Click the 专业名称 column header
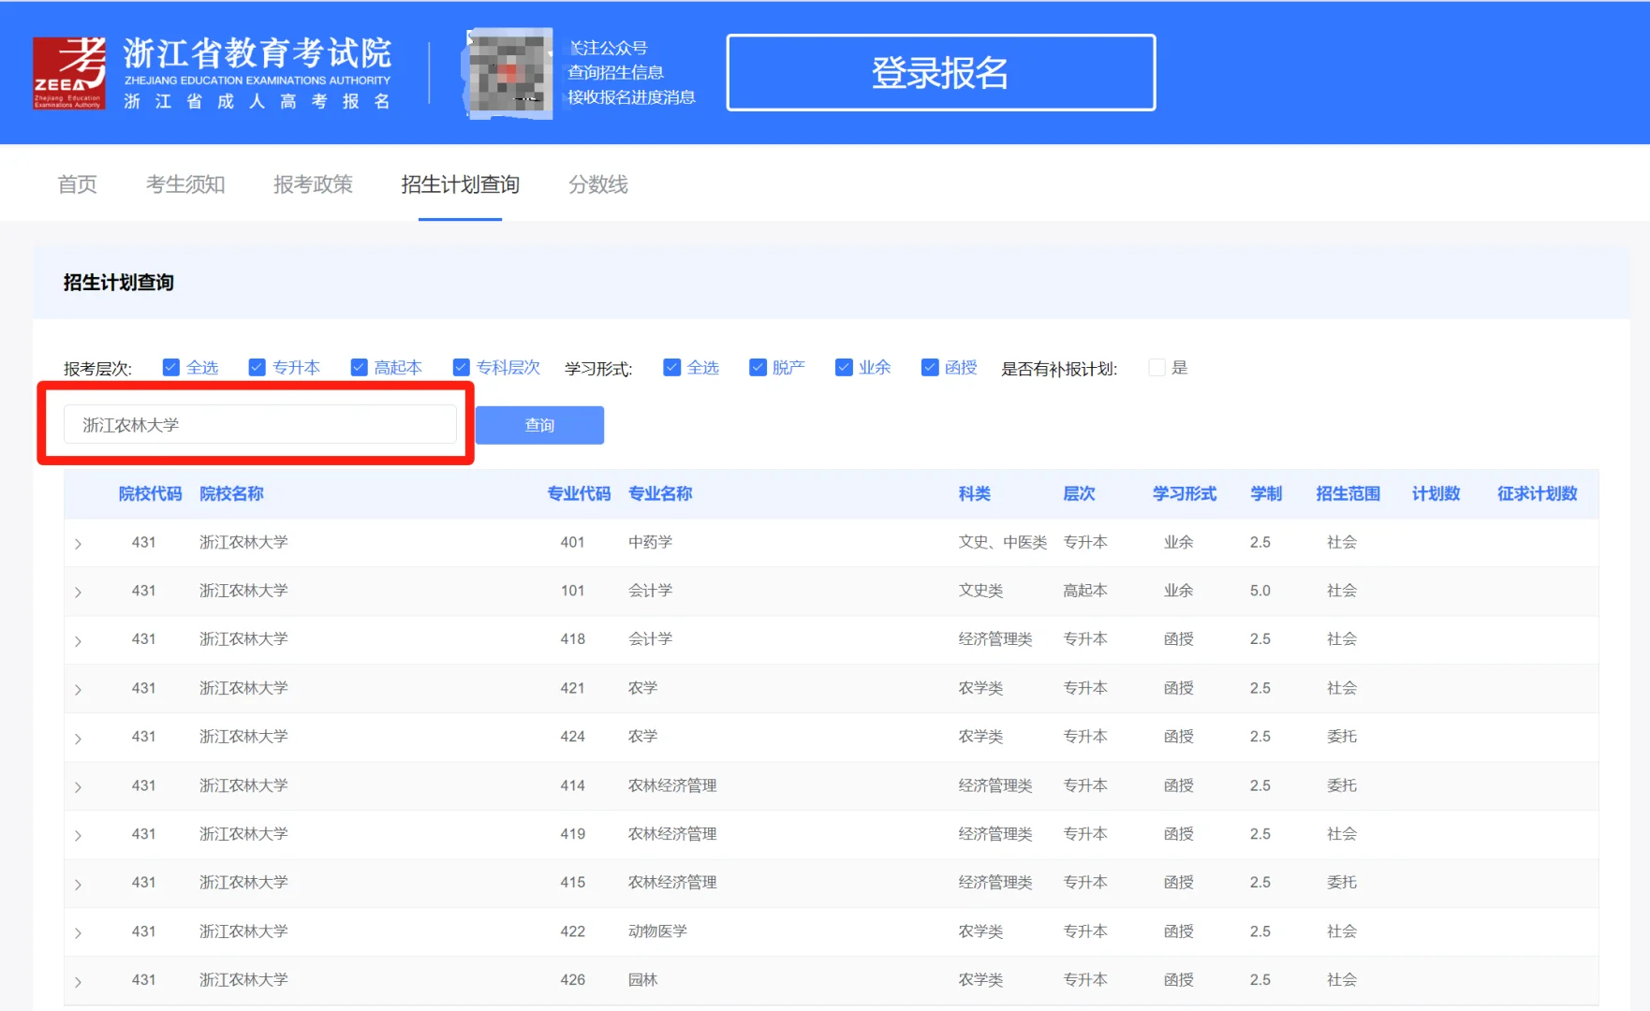Viewport: 1650px width, 1011px height. click(660, 493)
